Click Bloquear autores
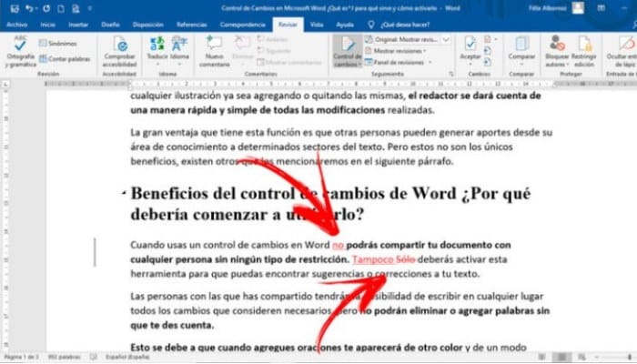 [557, 52]
